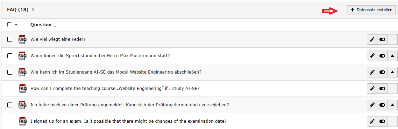Image resolution: width=398 pixels, height=129 pixels.
Task: Select checkbox for 'Wie viel wiegt eine Feder?'
Action: [10, 39]
